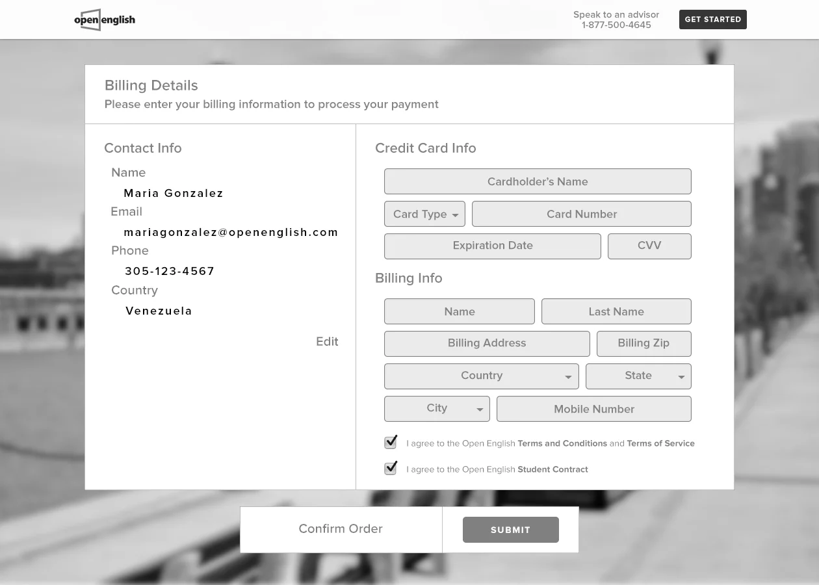Click the advisor phone number 1-877-500-4645

[616, 25]
